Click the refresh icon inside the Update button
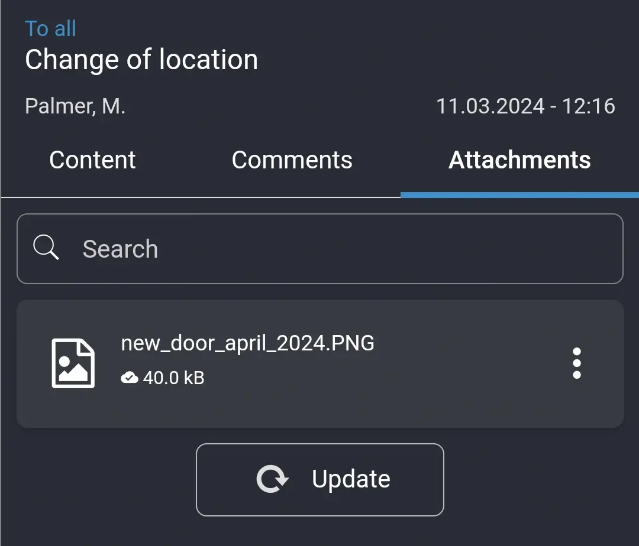The image size is (639, 546). click(272, 479)
